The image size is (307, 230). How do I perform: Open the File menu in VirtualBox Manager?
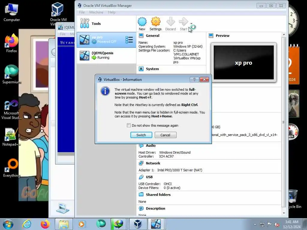tap(82, 12)
